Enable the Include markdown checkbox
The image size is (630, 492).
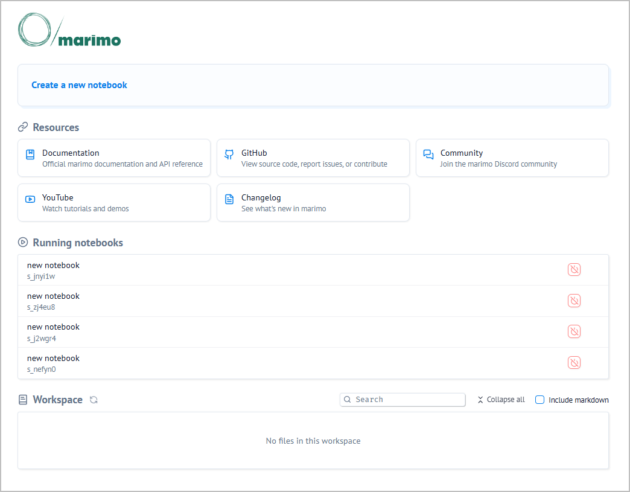click(540, 400)
